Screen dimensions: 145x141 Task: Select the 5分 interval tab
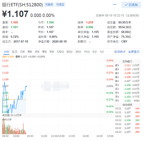point(94,52)
